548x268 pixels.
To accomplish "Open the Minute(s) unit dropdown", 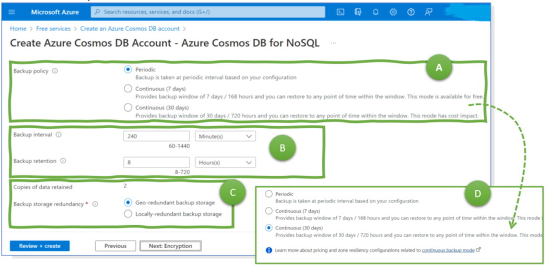I will (x=225, y=137).
